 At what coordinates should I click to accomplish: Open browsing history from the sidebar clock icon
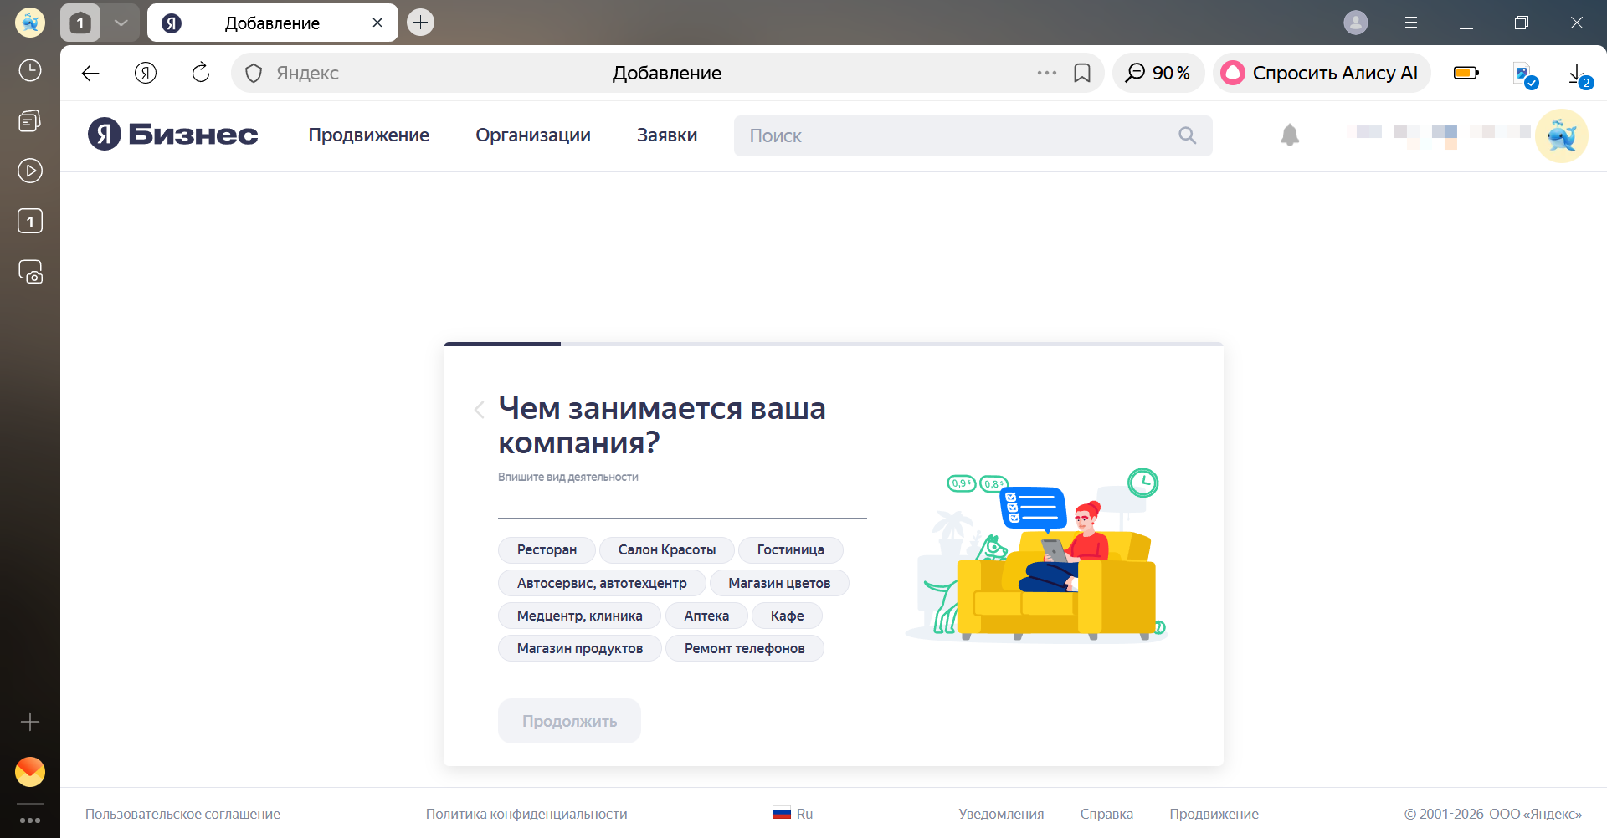pos(30,71)
